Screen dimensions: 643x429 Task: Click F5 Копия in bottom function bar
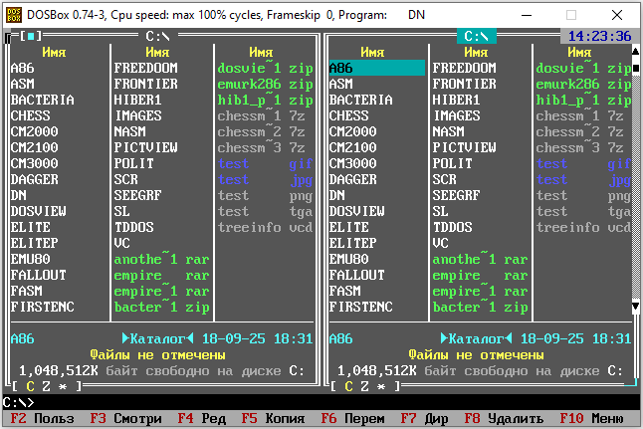273,418
